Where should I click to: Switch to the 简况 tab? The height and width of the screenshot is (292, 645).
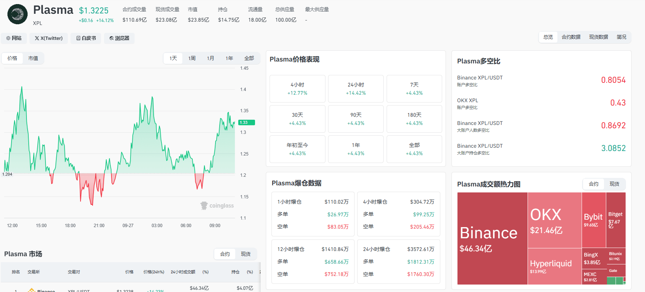[621, 37]
